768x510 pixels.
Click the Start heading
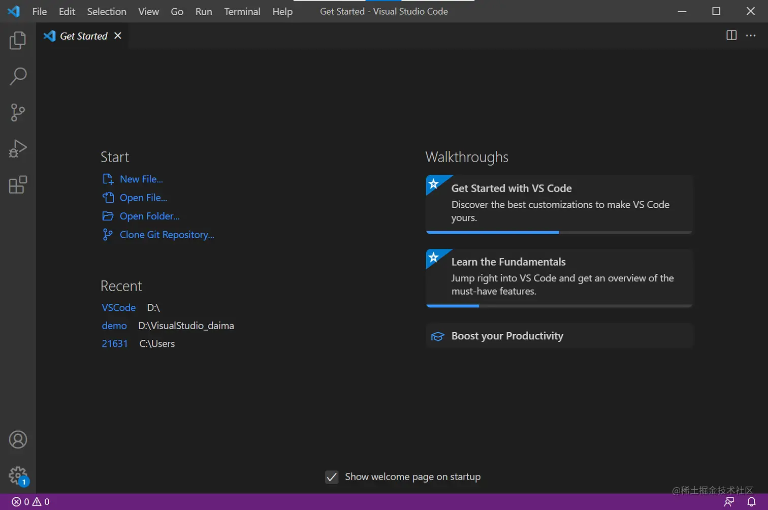click(x=115, y=157)
